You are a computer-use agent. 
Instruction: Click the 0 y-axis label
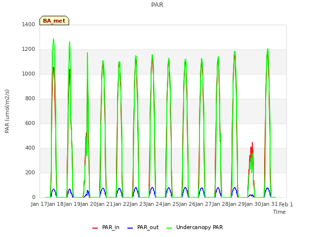click(34, 197)
